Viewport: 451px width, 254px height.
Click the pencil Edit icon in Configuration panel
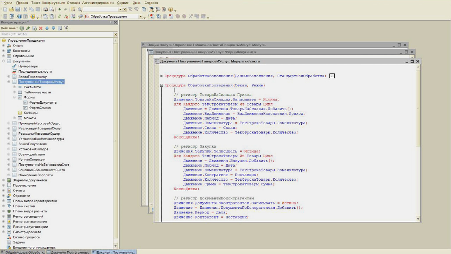[28, 28]
